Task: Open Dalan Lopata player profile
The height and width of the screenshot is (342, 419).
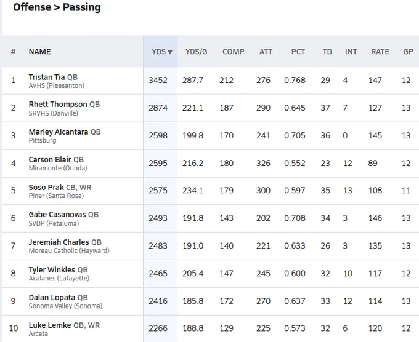Action: (52, 298)
